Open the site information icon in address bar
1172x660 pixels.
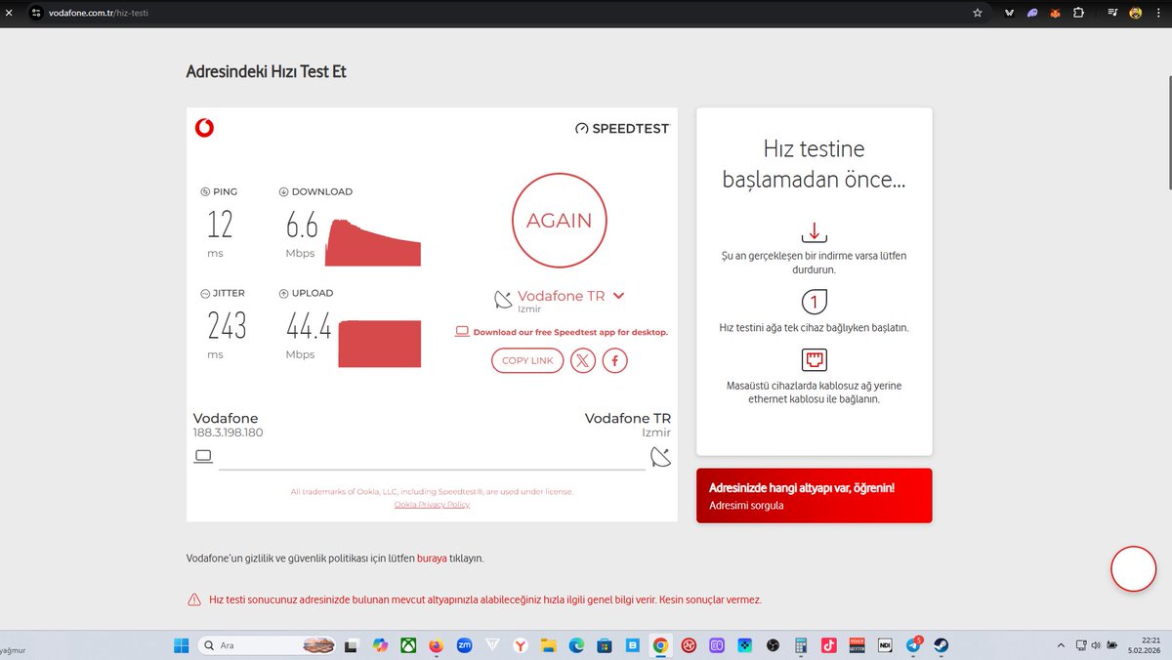35,14
